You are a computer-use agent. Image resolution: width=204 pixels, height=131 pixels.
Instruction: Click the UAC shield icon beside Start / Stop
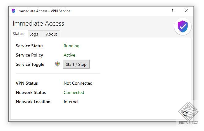(57, 64)
